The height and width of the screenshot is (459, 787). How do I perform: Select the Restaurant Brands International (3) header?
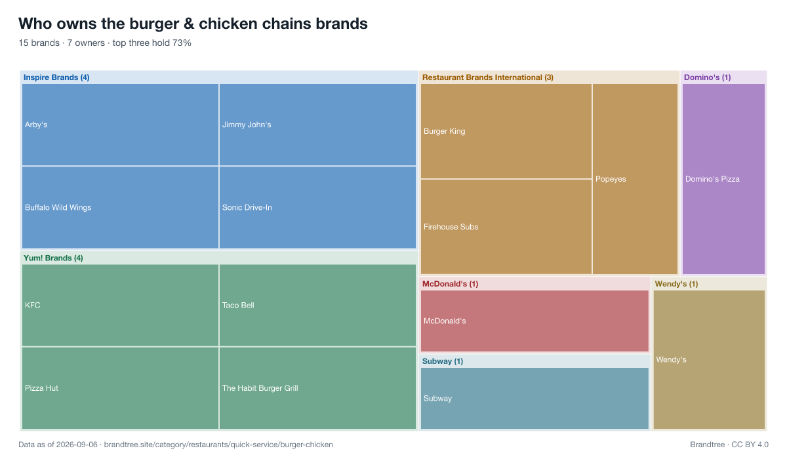coord(488,77)
